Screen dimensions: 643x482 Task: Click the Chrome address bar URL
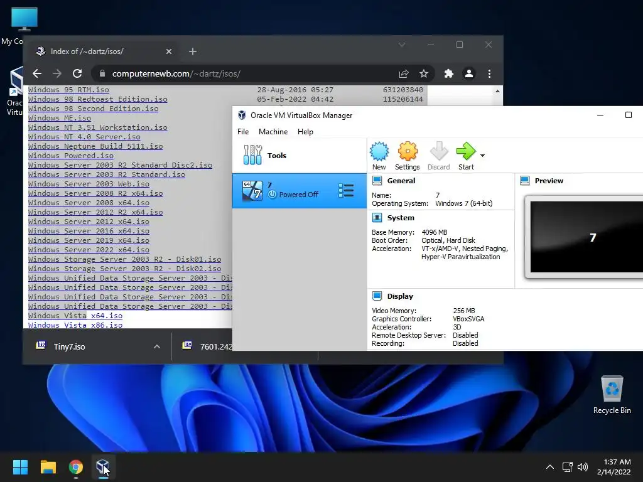(x=176, y=74)
